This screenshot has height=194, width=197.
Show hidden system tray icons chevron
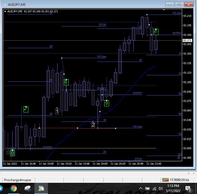pos(141,188)
